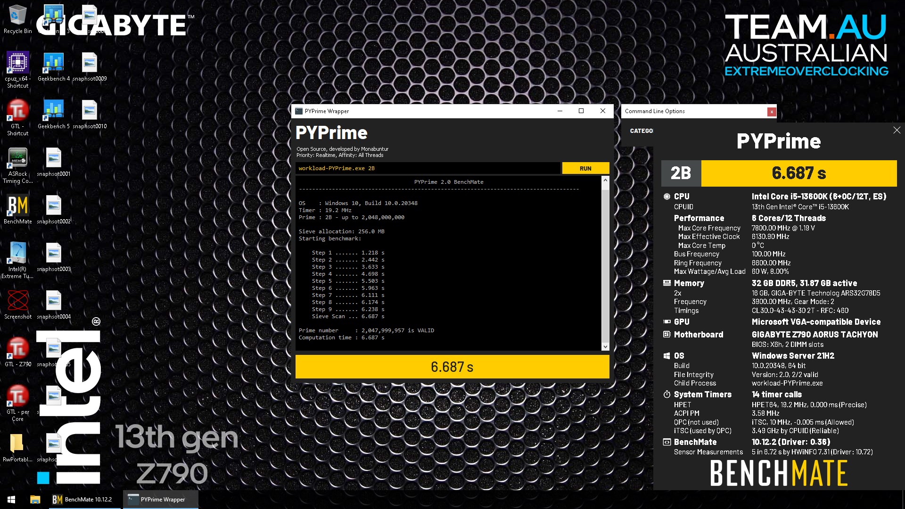The width and height of the screenshot is (905, 509).
Task: Open the Recycle Bin desktop icon
Action: [17, 19]
